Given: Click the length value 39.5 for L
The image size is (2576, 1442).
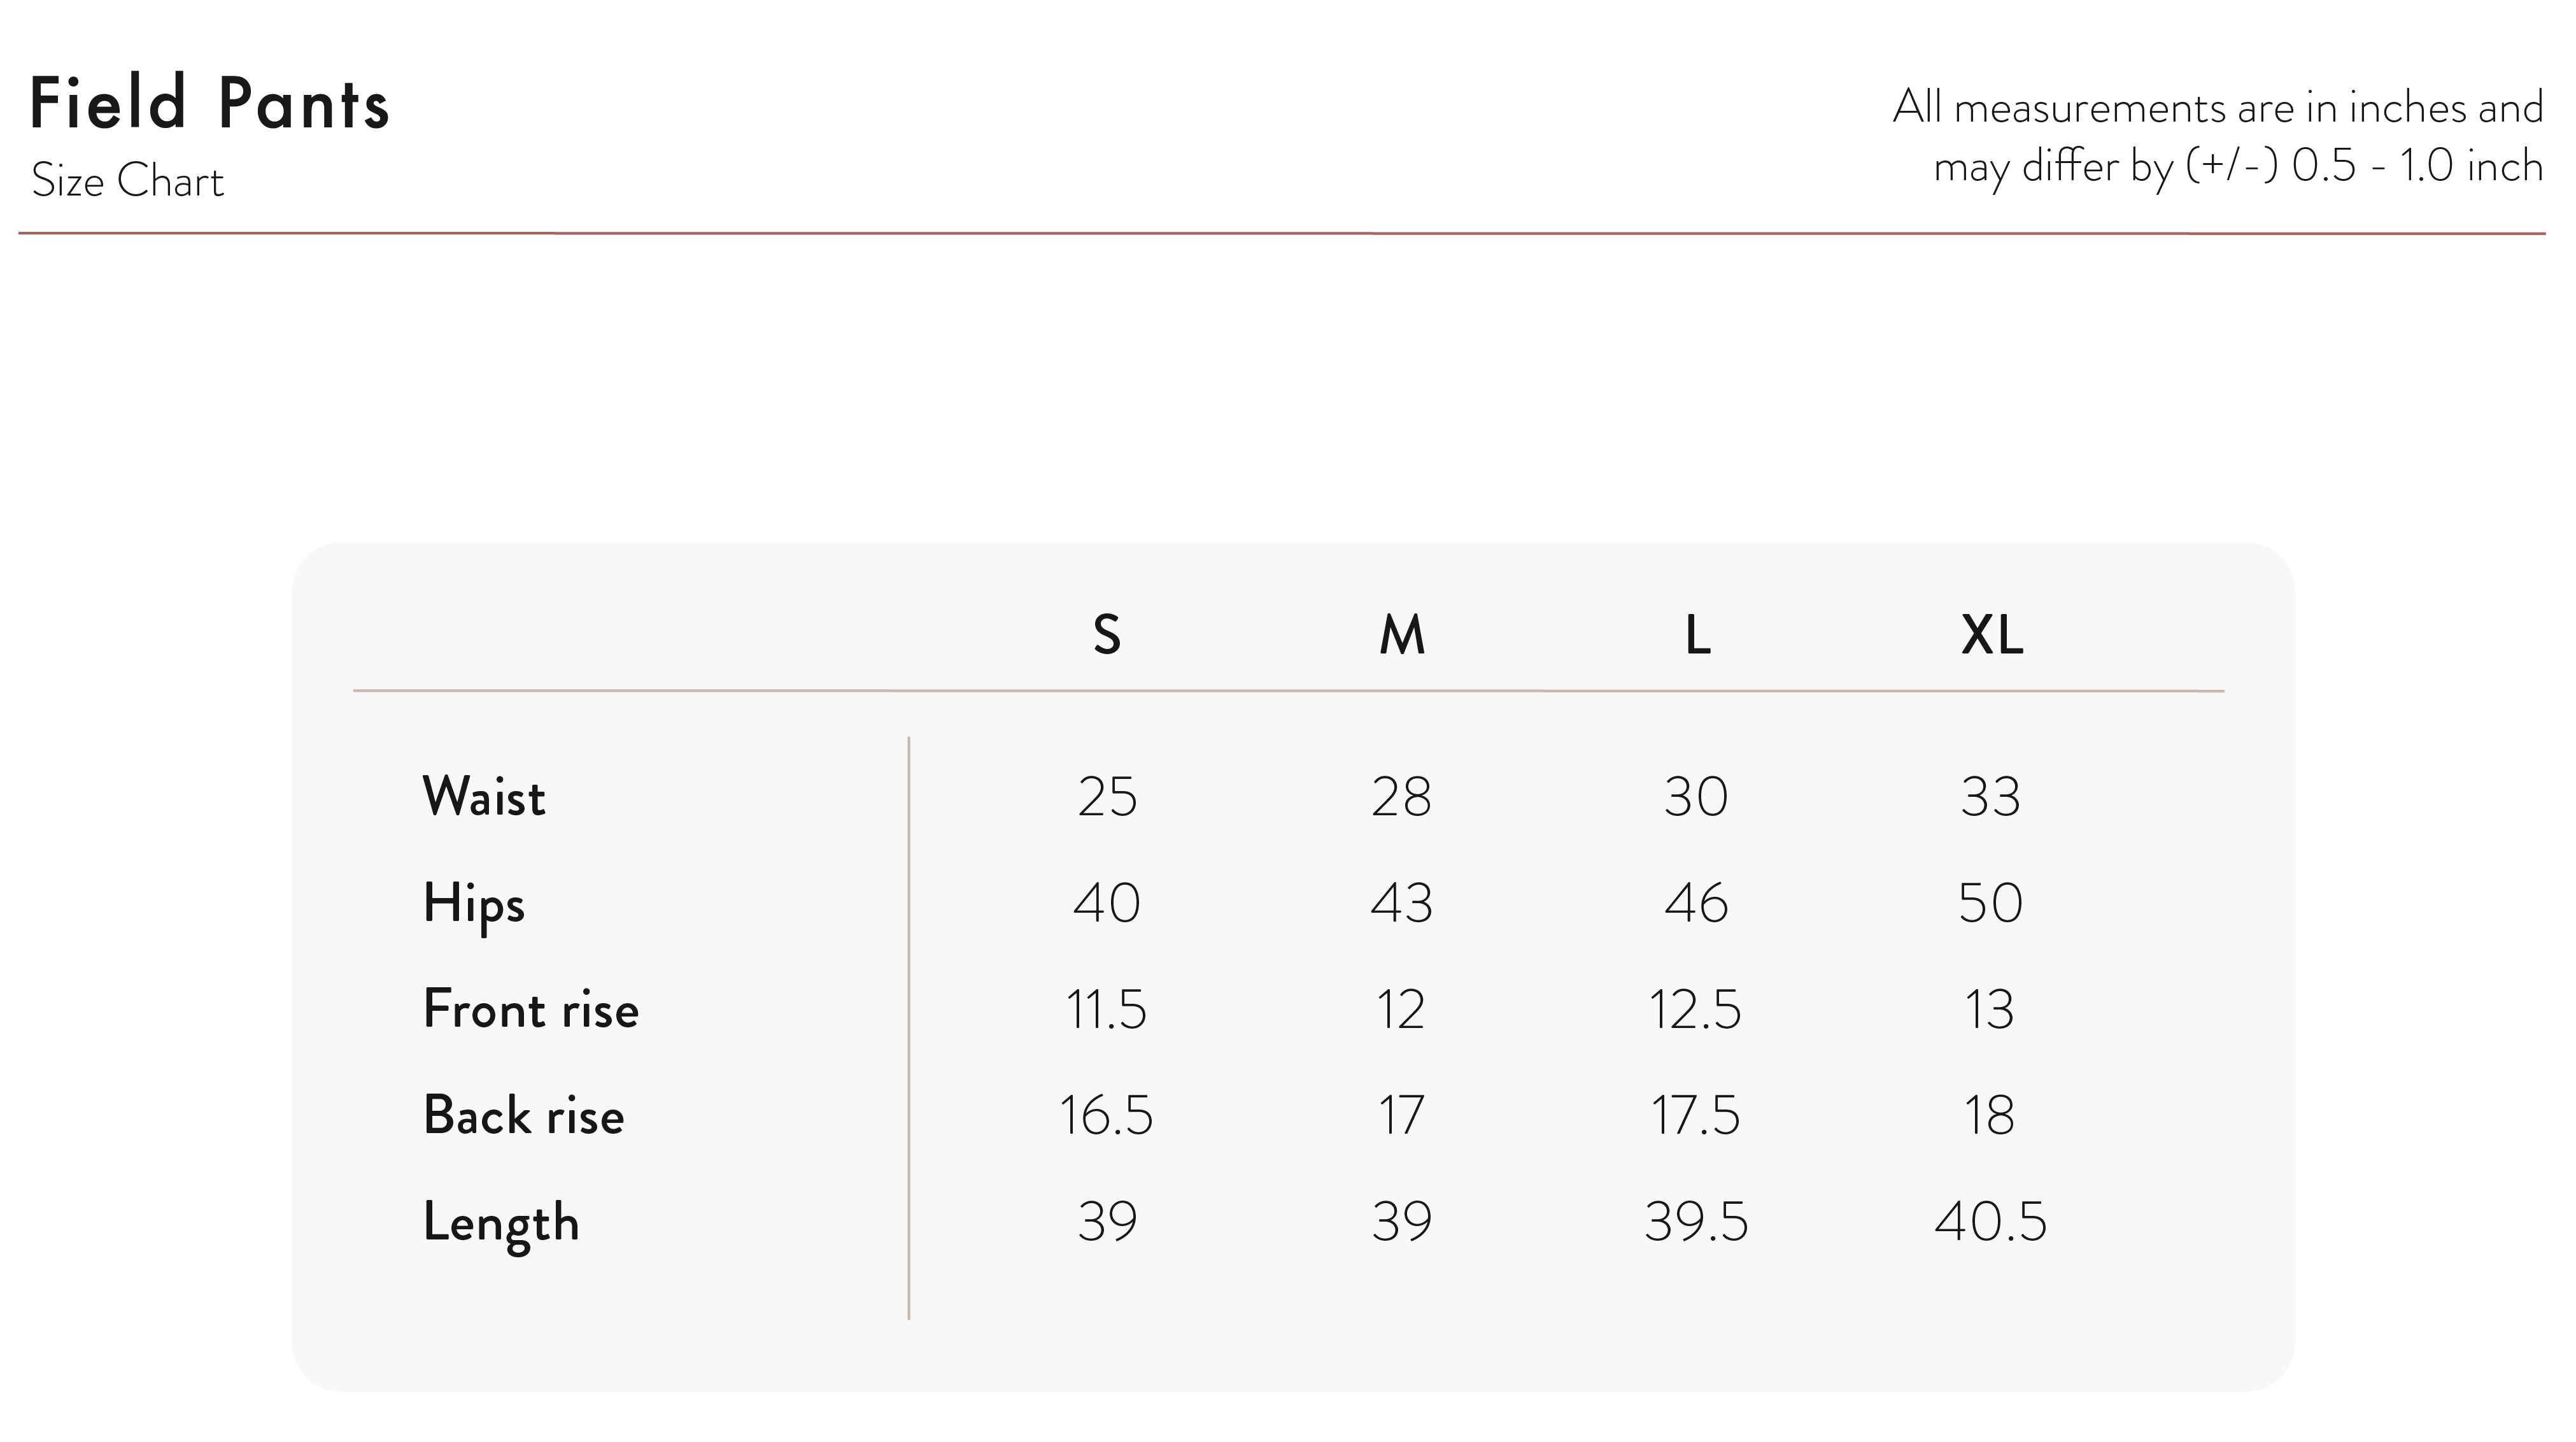Looking at the screenshot, I should [x=1696, y=1222].
